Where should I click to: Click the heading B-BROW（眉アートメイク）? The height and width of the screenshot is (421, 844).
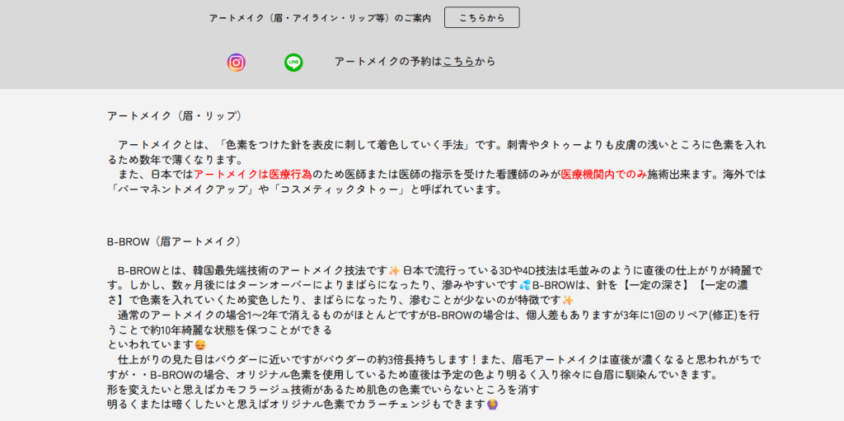click(x=174, y=241)
